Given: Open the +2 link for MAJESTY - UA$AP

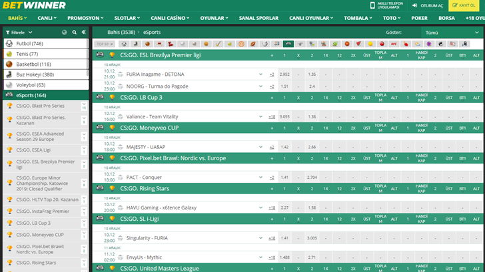Looking at the screenshot, I should coord(272,147).
